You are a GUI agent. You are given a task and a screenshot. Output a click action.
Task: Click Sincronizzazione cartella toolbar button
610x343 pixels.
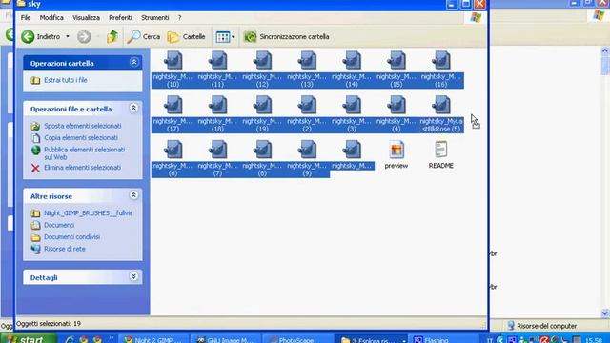click(286, 36)
